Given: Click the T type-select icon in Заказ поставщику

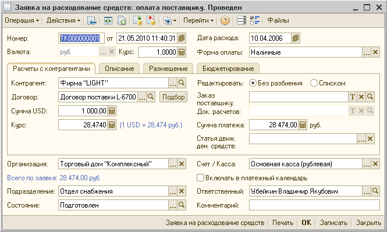Looking at the screenshot, I should (353, 97).
